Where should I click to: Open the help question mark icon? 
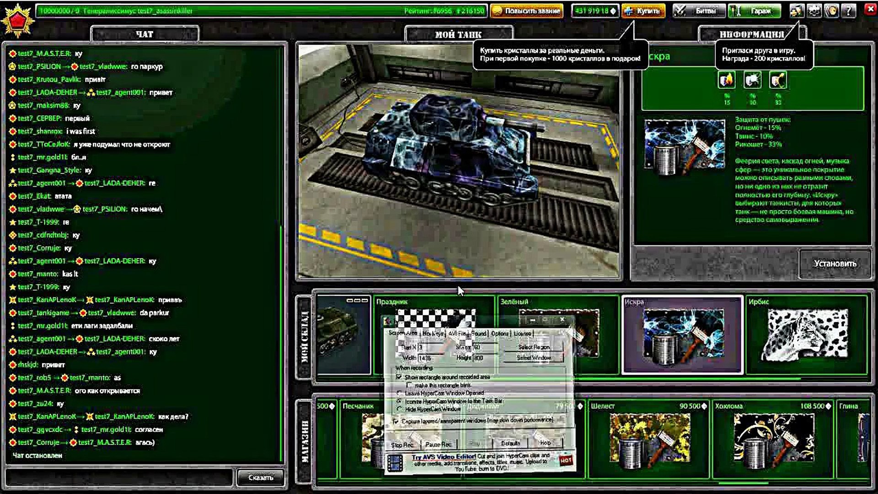click(849, 11)
